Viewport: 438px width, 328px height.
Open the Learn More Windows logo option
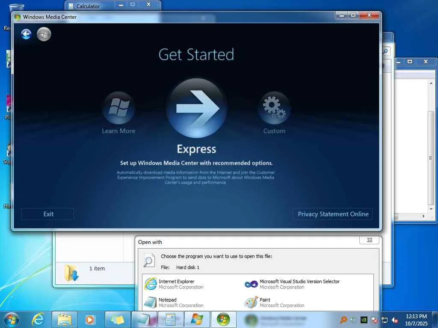pos(118,108)
